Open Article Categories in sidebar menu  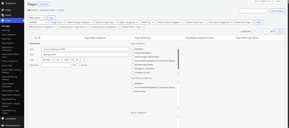[10, 61]
